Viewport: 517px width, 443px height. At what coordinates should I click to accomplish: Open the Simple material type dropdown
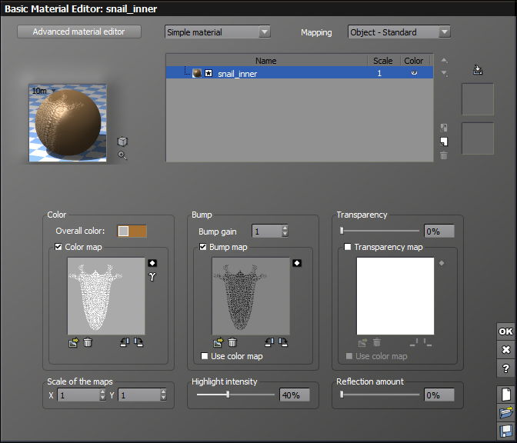coord(218,32)
